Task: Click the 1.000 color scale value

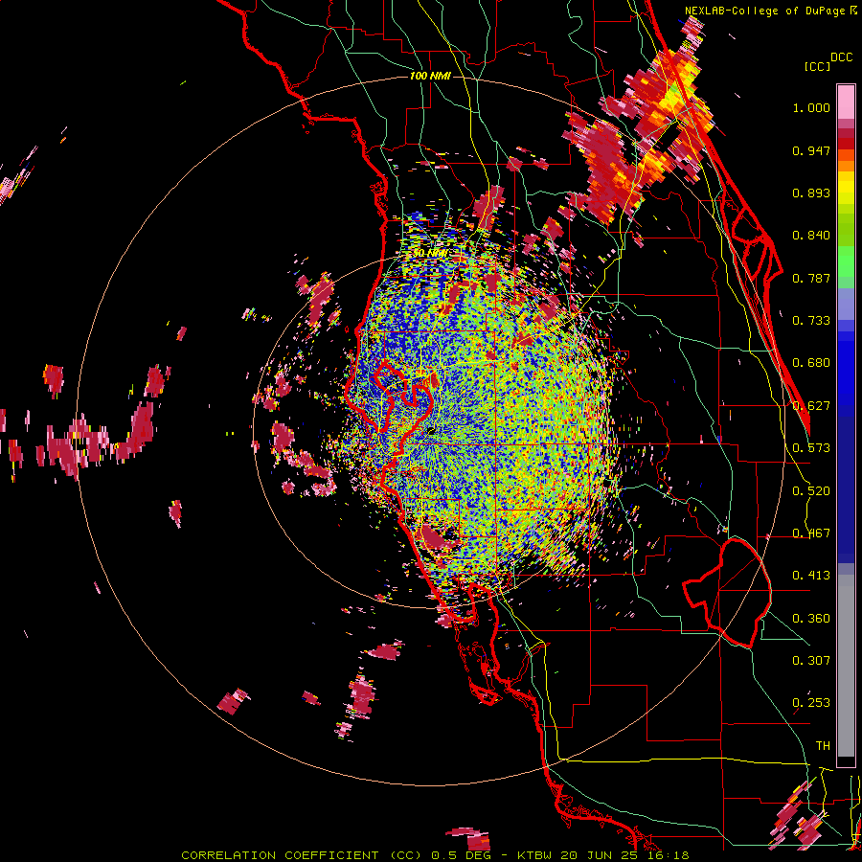Action: pyautogui.click(x=811, y=107)
